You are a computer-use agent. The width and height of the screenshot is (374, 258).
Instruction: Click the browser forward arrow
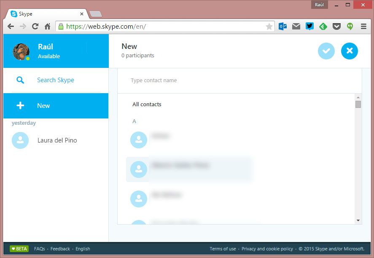(x=23, y=26)
